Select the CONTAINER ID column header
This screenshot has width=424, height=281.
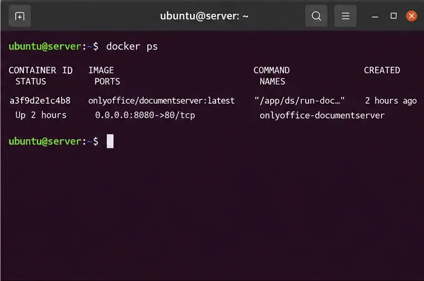pos(41,70)
